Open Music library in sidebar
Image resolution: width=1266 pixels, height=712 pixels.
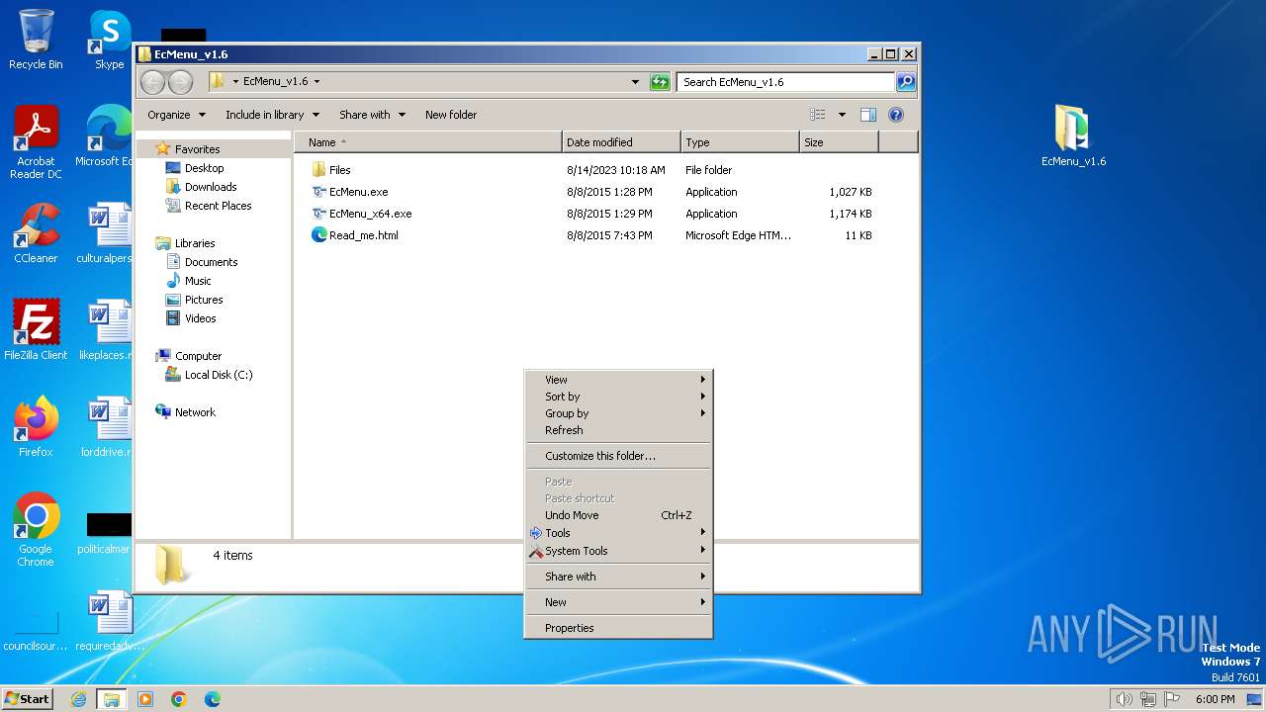(198, 281)
